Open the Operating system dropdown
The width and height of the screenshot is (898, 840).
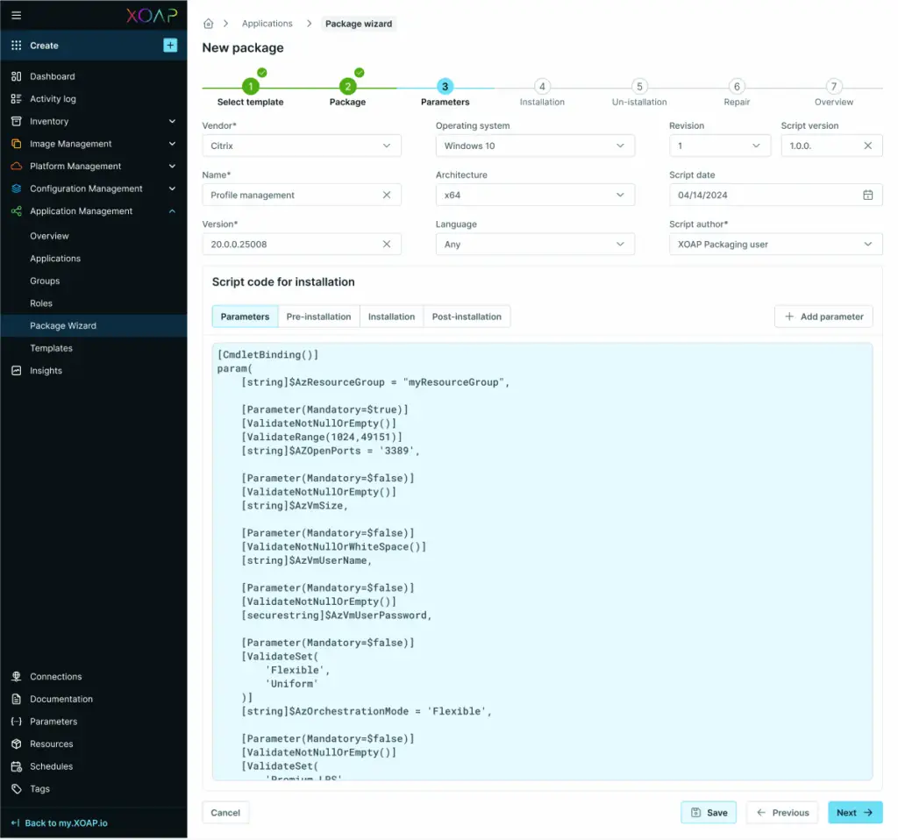tap(535, 146)
